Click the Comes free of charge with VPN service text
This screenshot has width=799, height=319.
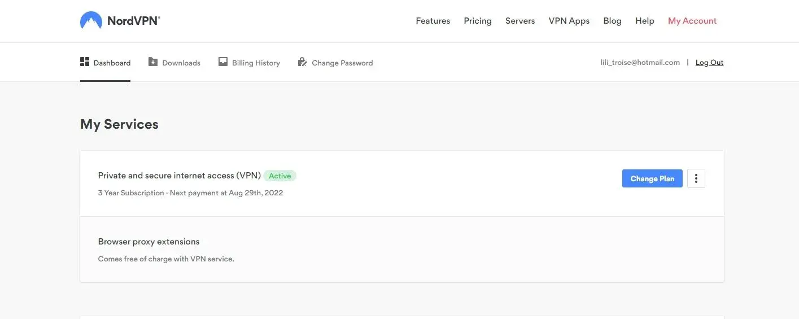[x=166, y=259]
